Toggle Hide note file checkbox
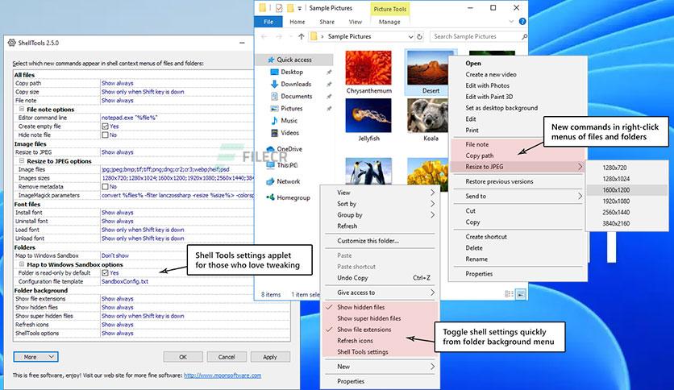The height and width of the screenshot is (390, 674). [x=105, y=135]
